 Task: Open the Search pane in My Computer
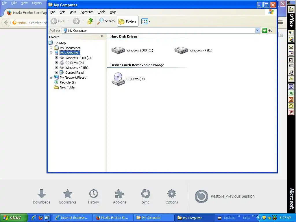(106, 21)
